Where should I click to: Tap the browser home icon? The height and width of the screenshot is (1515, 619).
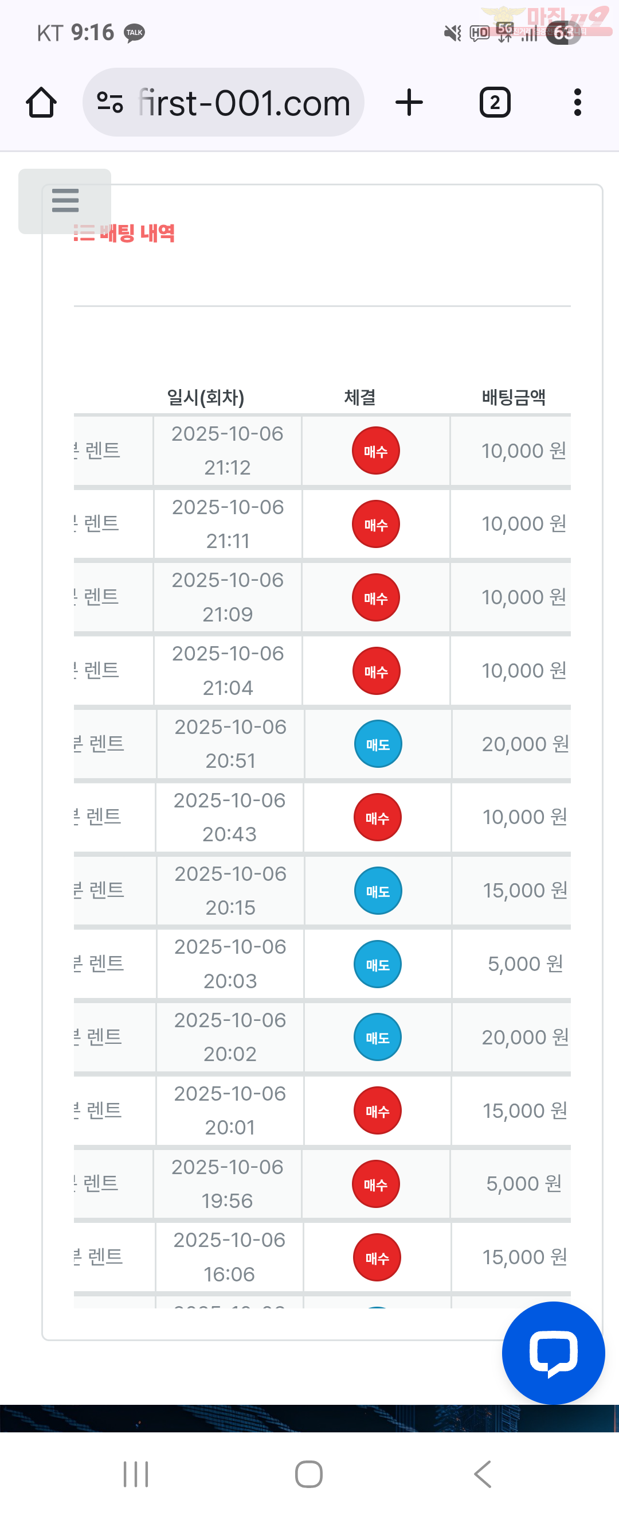click(x=41, y=103)
